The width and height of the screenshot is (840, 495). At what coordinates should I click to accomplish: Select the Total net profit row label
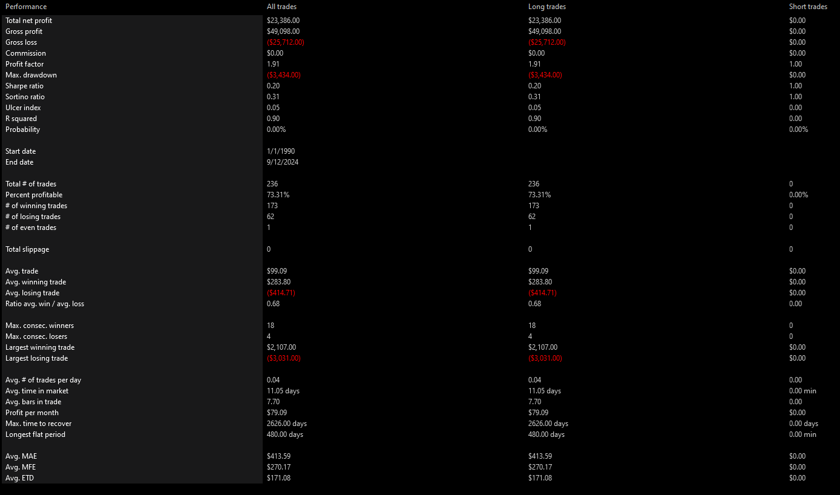pos(28,21)
